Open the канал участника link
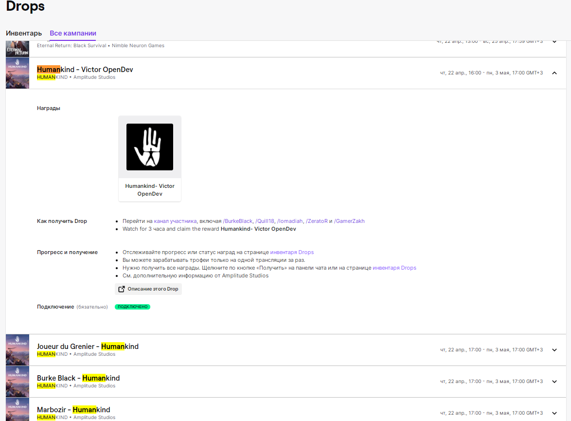This screenshot has height=421, width=571. (175, 221)
